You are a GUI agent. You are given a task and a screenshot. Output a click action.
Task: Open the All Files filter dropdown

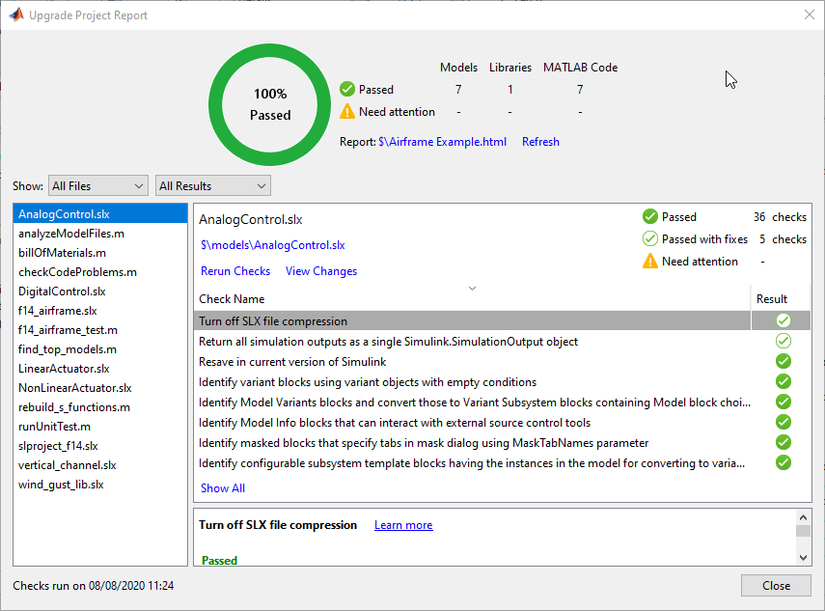98,185
